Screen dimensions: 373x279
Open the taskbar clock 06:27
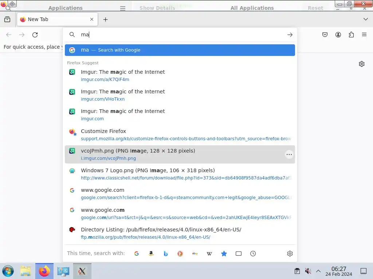coord(339,271)
